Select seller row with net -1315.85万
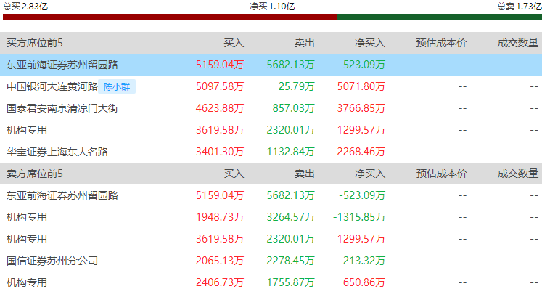Screen dimensions: 542x289 pyautogui.click(x=271, y=217)
